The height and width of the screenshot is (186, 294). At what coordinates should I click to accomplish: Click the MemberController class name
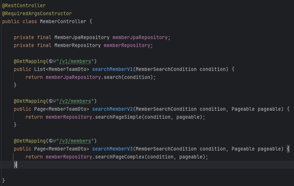(x=63, y=21)
